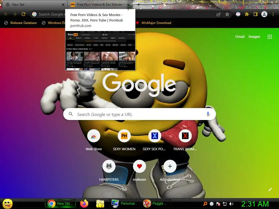The width and height of the screenshot is (279, 209).
Task: Open a new tab with the plus button
Action: (139, 5)
